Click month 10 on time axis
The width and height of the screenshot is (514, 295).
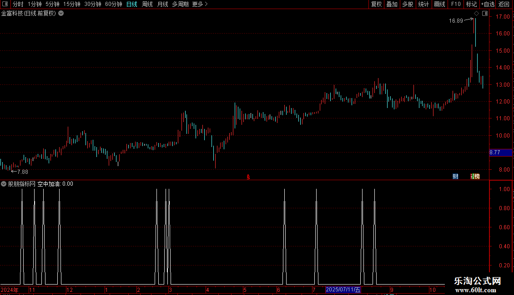click(x=433, y=290)
